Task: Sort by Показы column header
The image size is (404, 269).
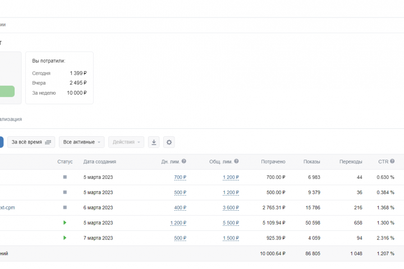Action: pos(312,161)
